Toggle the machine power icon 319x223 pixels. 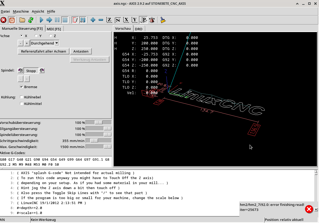click(x=12, y=20)
